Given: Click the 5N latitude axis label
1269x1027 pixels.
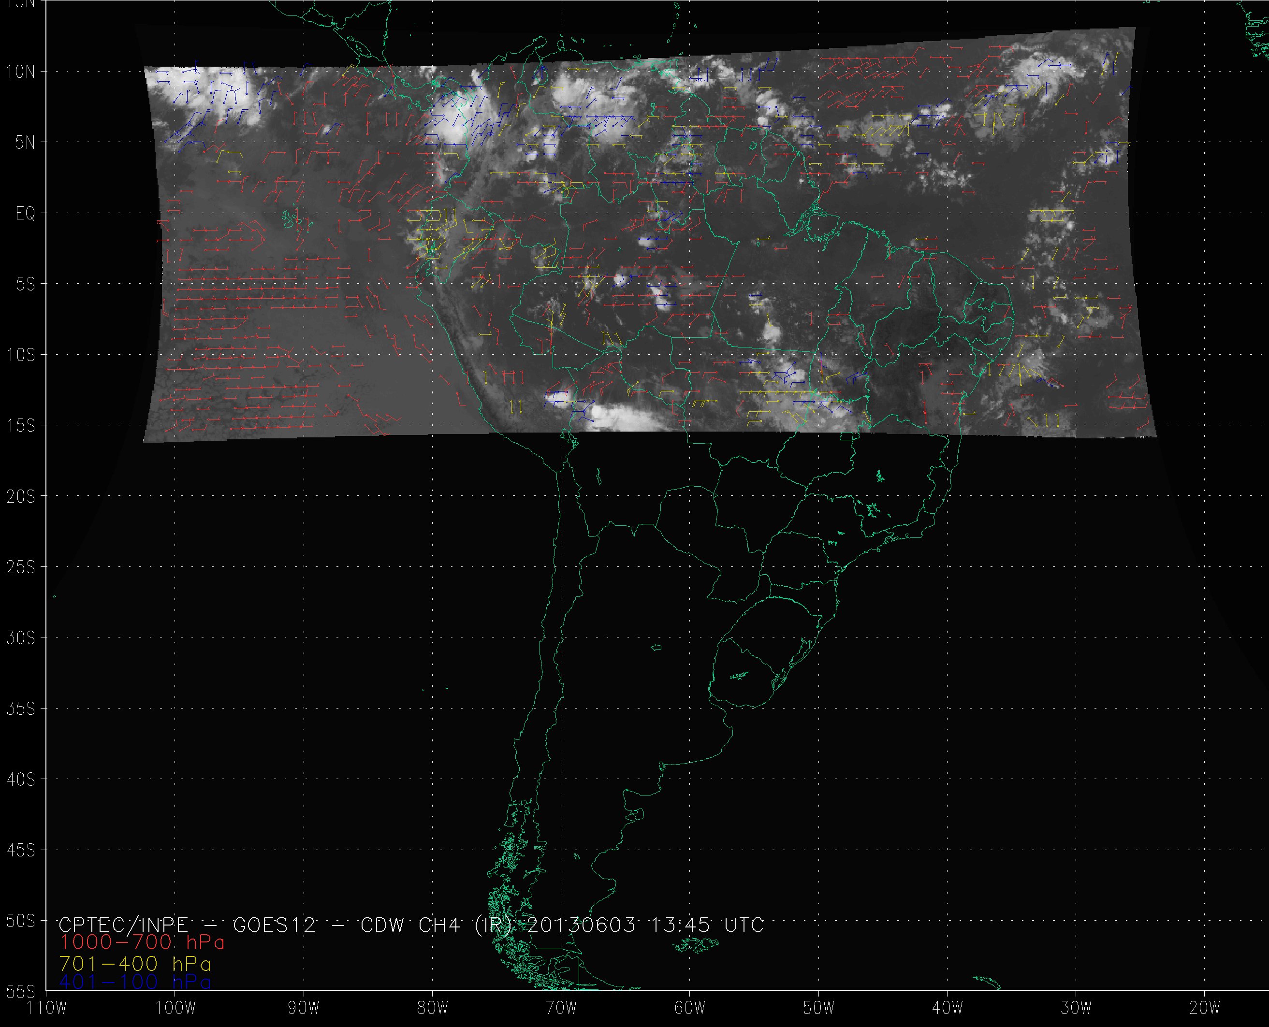Looking at the screenshot, I should click(25, 143).
